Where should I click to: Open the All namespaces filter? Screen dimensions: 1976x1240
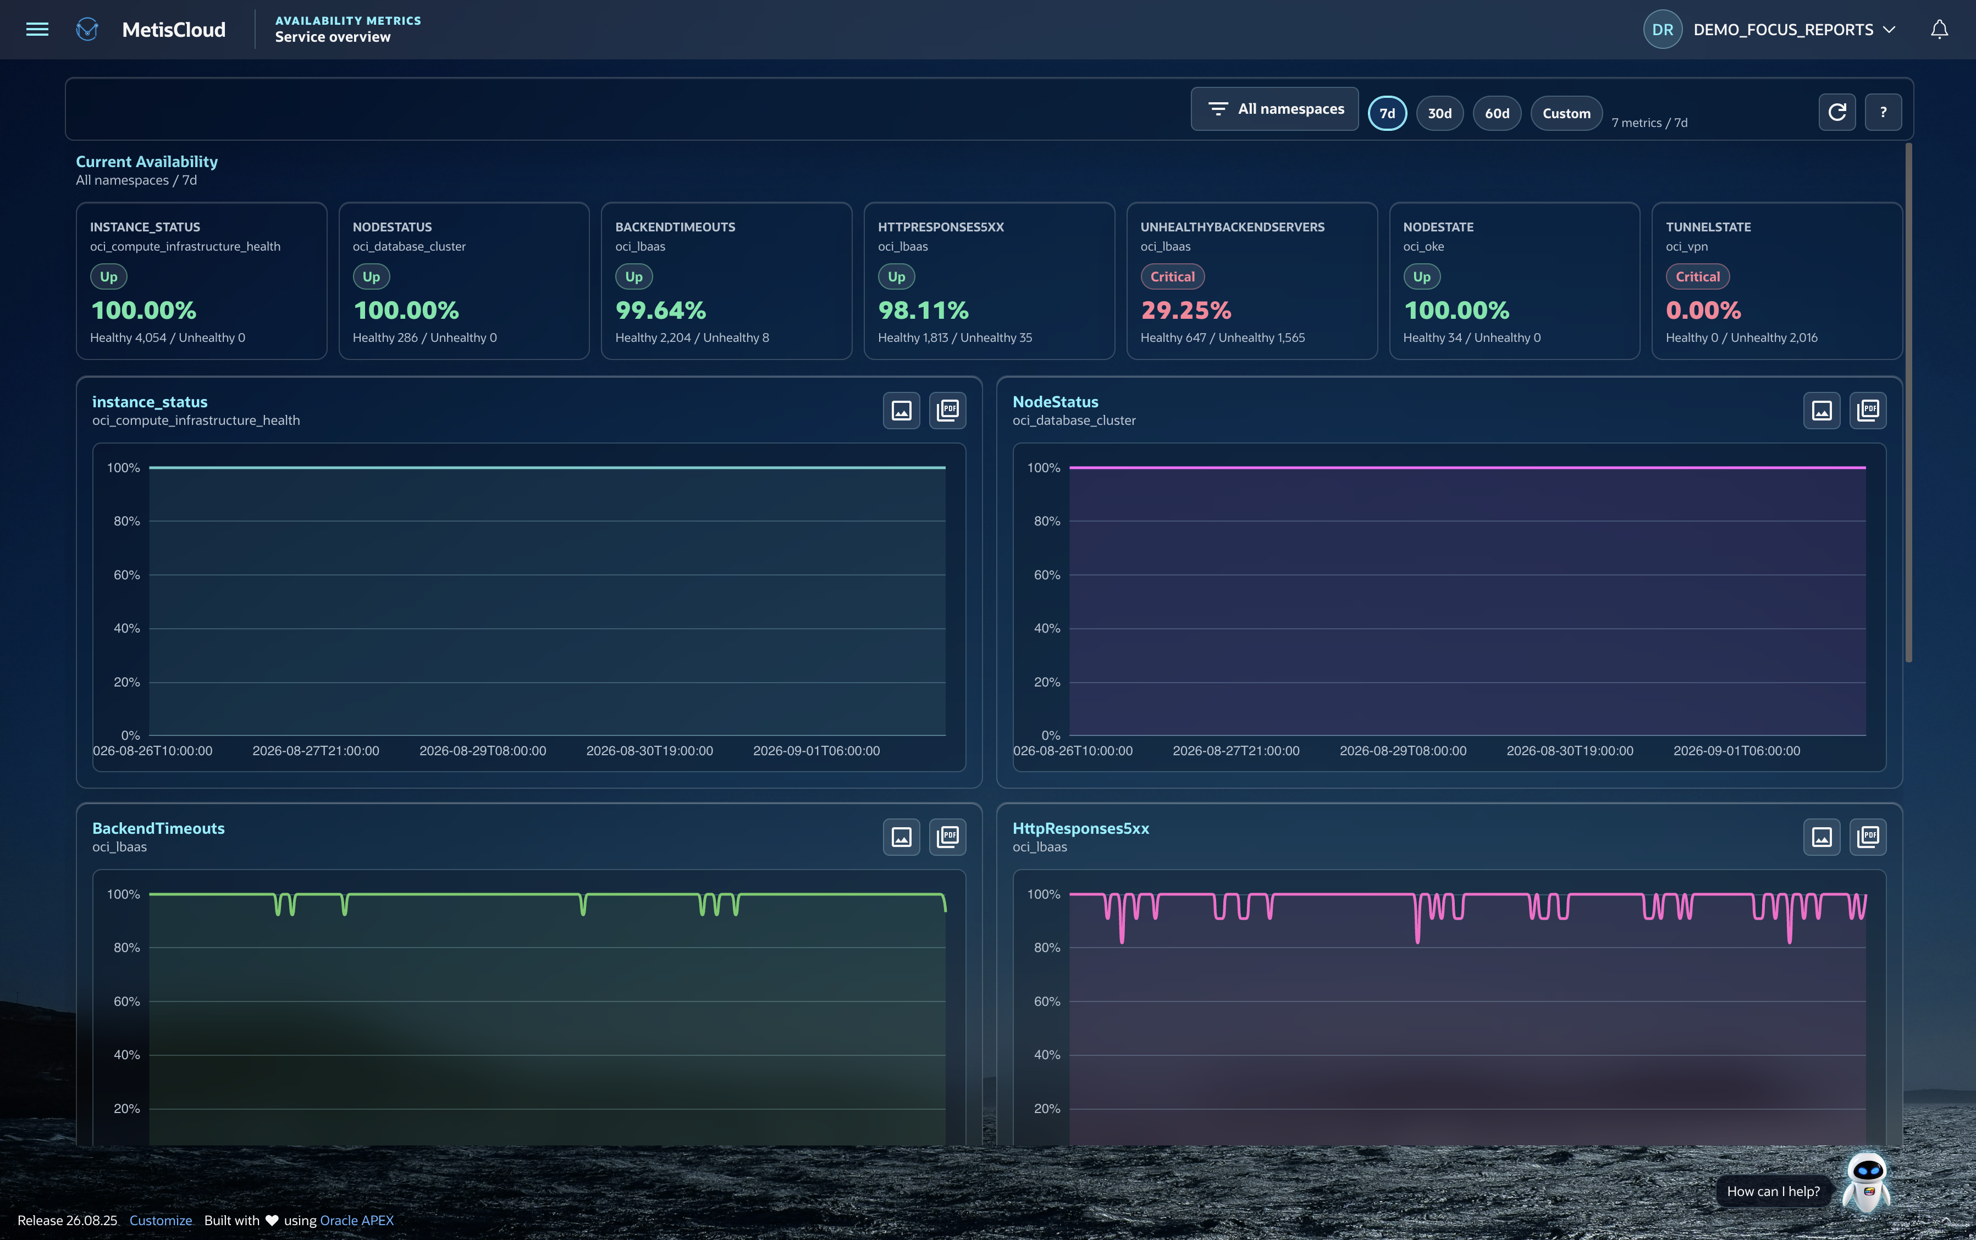[x=1274, y=109]
